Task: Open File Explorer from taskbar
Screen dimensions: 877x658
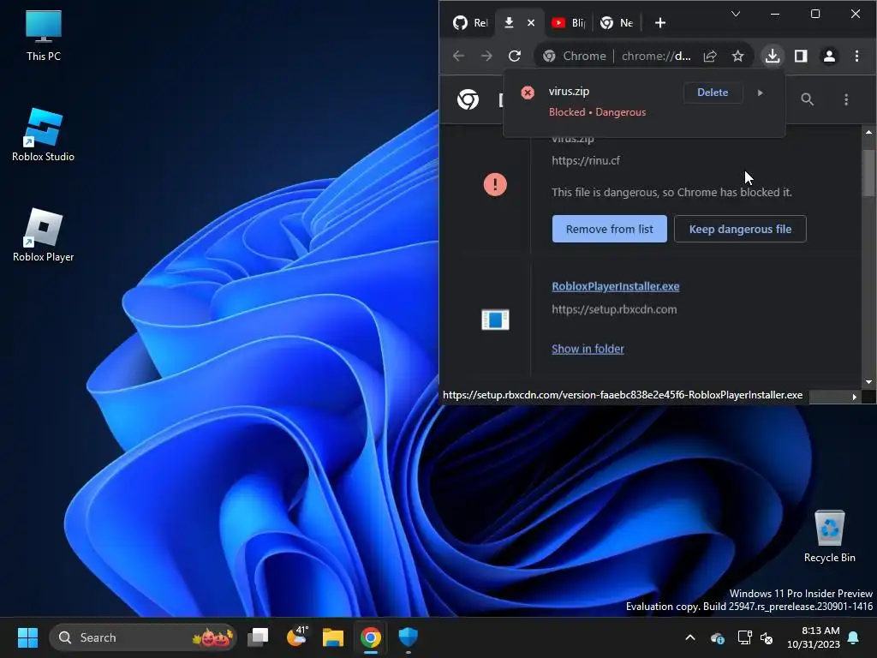Action: point(333,637)
